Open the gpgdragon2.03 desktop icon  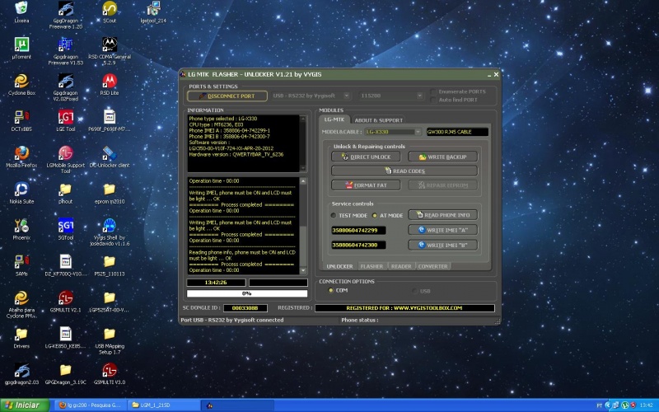point(21,373)
